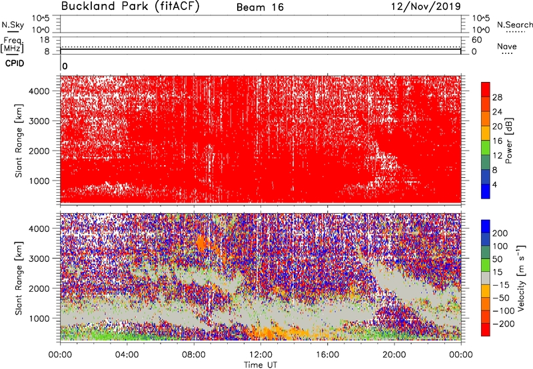Click the 18 tick on the frequency axis
The image size is (533, 369).
(45, 40)
